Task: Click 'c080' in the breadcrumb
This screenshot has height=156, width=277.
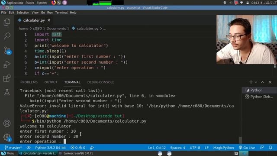Action: pyautogui.click(x=37, y=29)
